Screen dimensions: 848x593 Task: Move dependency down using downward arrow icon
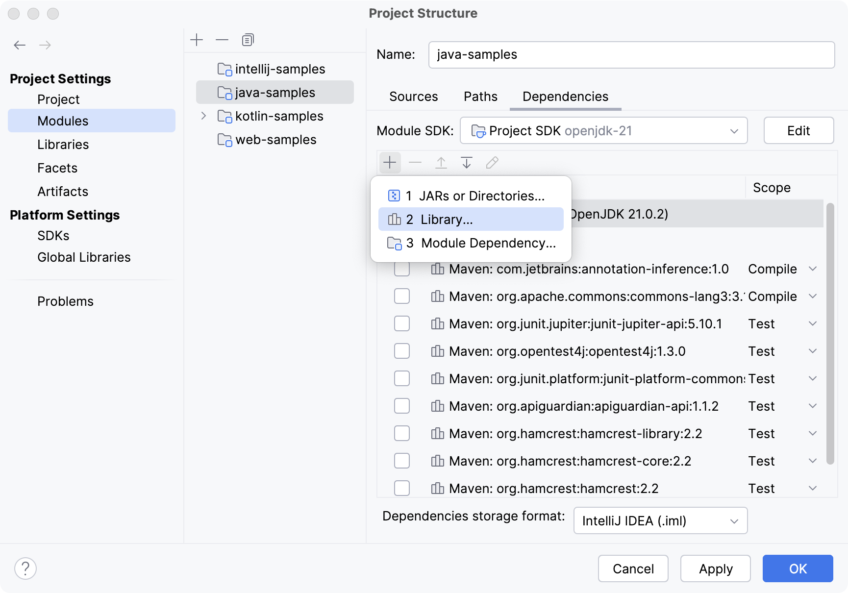(466, 162)
